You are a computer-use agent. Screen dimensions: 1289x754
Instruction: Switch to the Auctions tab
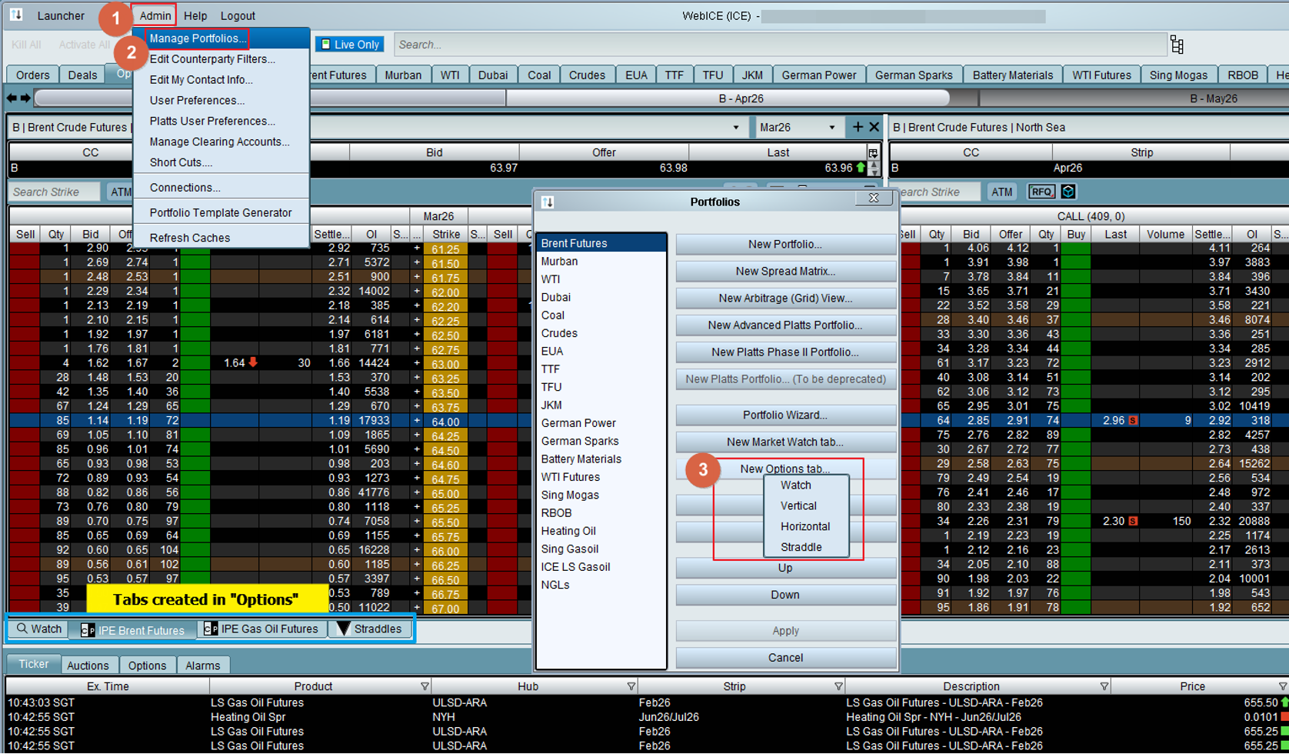(x=89, y=665)
